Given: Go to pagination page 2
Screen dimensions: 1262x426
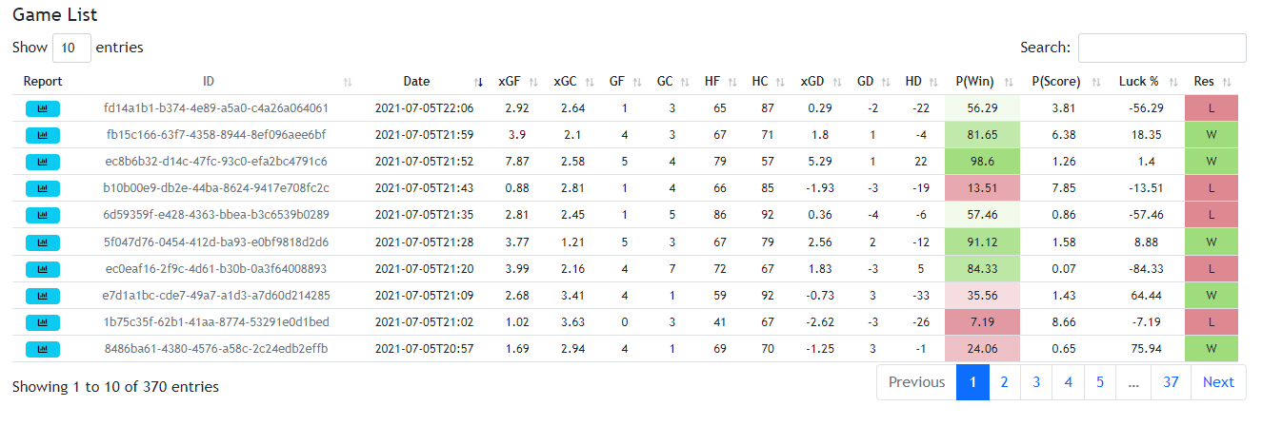Looking at the screenshot, I should [1004, 382].
